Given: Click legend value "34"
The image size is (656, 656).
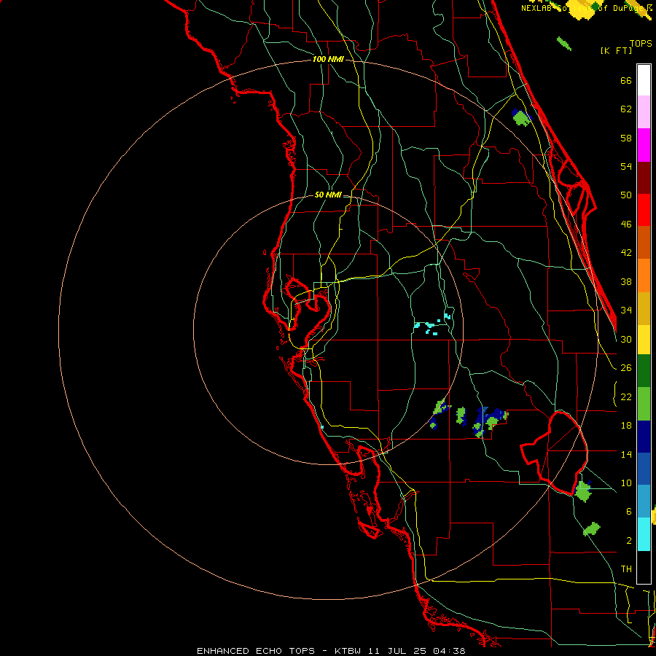Looking at the screenshot, I should point(626,310).
